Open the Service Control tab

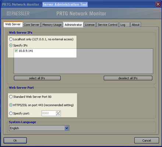108,25
